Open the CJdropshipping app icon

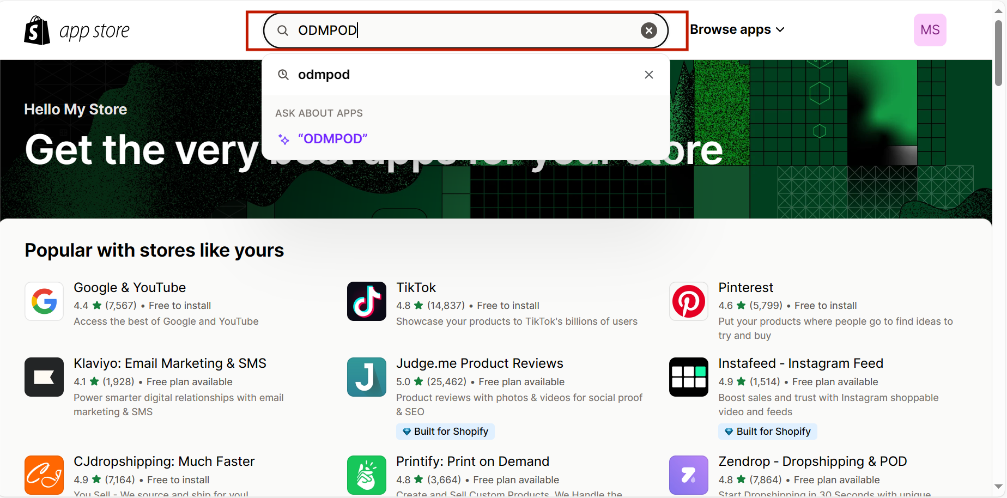pos(44,475)
